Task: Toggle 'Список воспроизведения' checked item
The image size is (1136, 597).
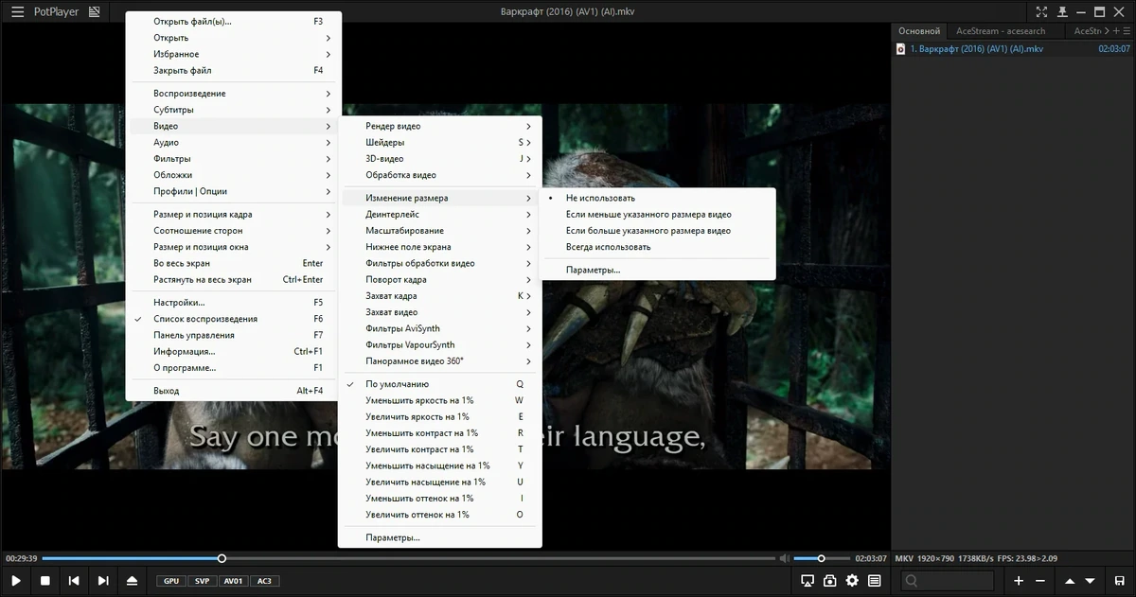Action: pos(234,319)
